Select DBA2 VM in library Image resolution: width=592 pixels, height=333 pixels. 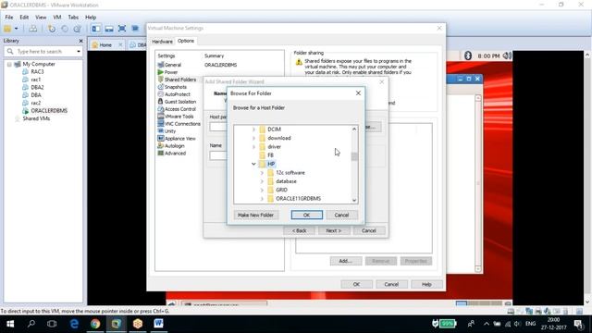(37, 87)
